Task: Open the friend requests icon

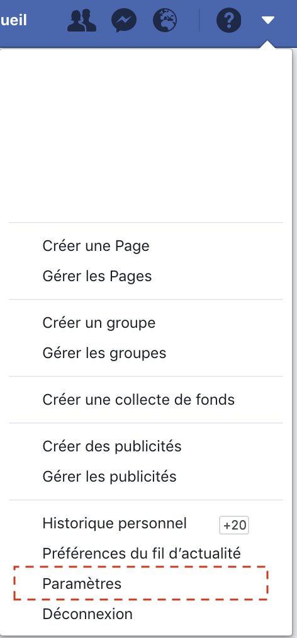Action: coord(82,20)
